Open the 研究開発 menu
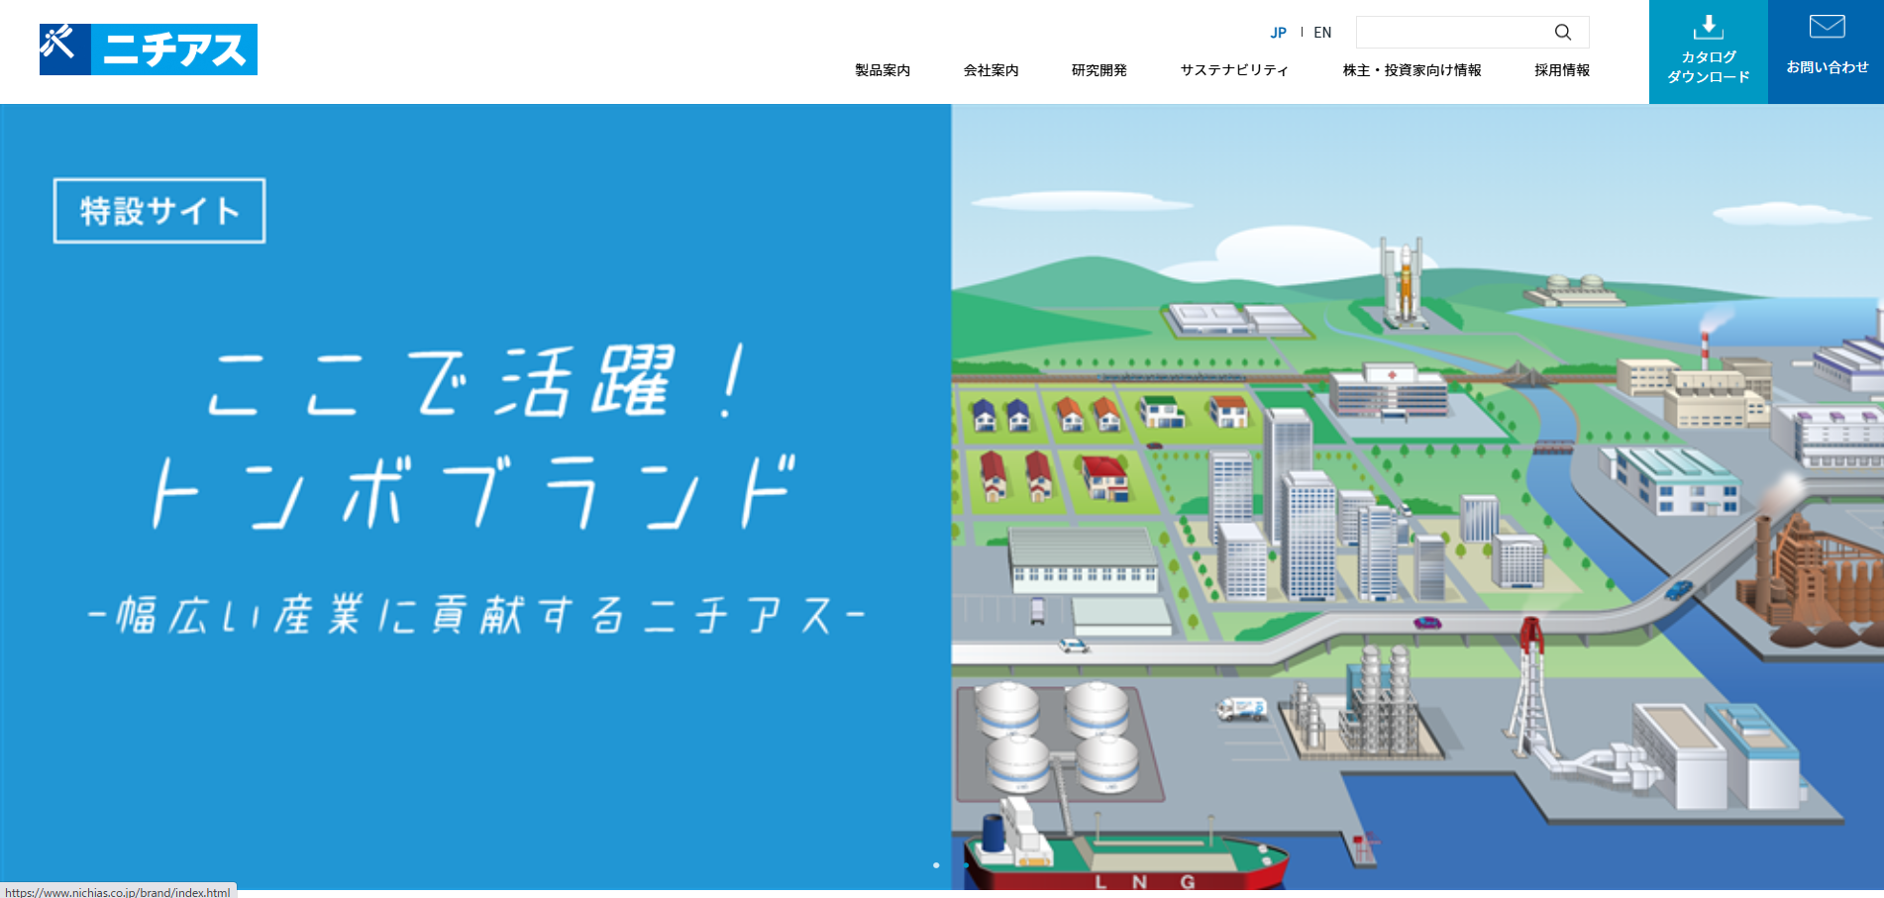The height and width of the screenshot is (898, 1884). (x=1099, y=70)
